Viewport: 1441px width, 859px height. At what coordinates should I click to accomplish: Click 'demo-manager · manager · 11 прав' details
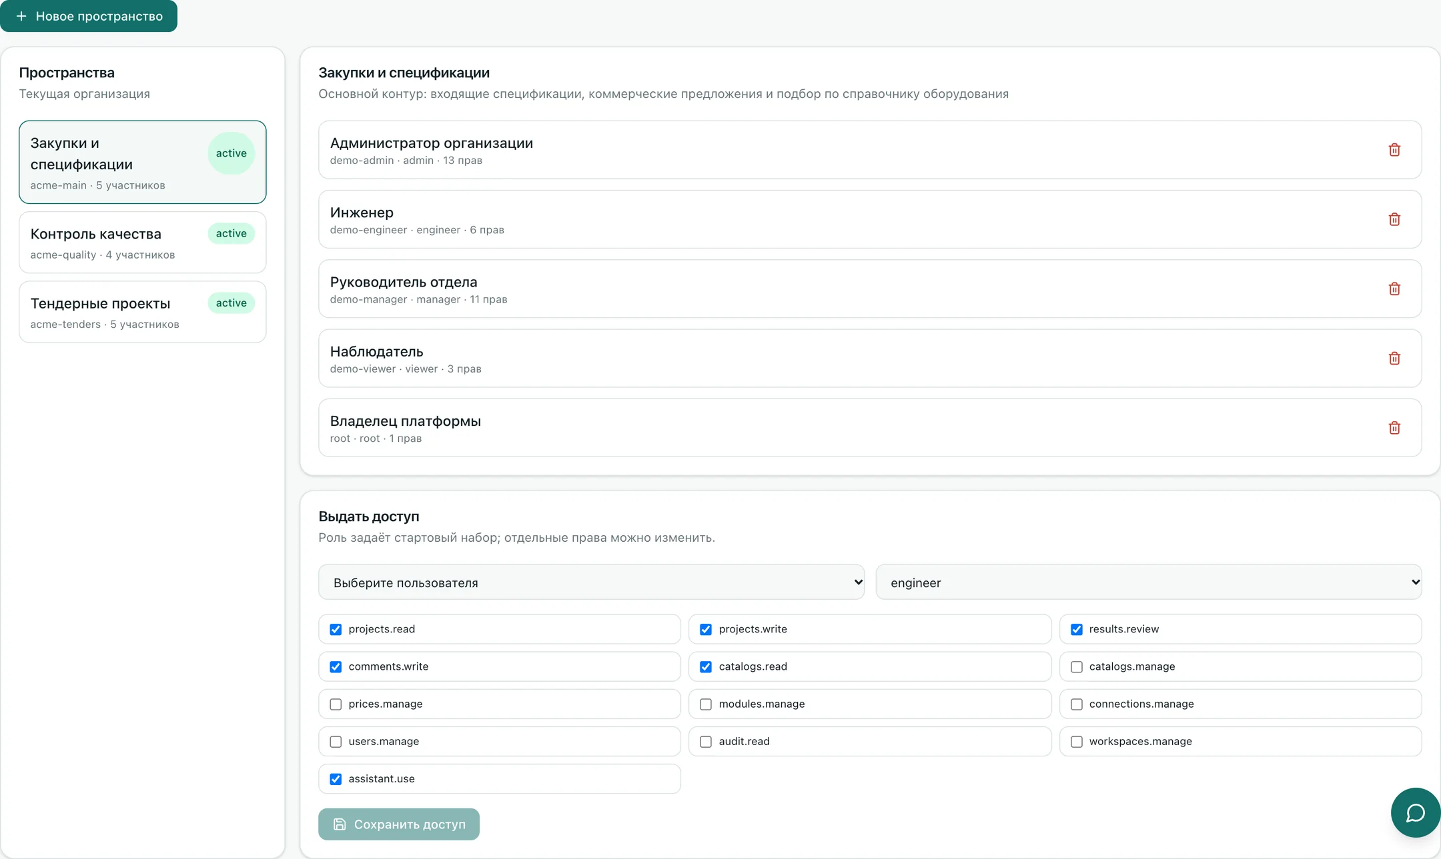tap(418, 299)
